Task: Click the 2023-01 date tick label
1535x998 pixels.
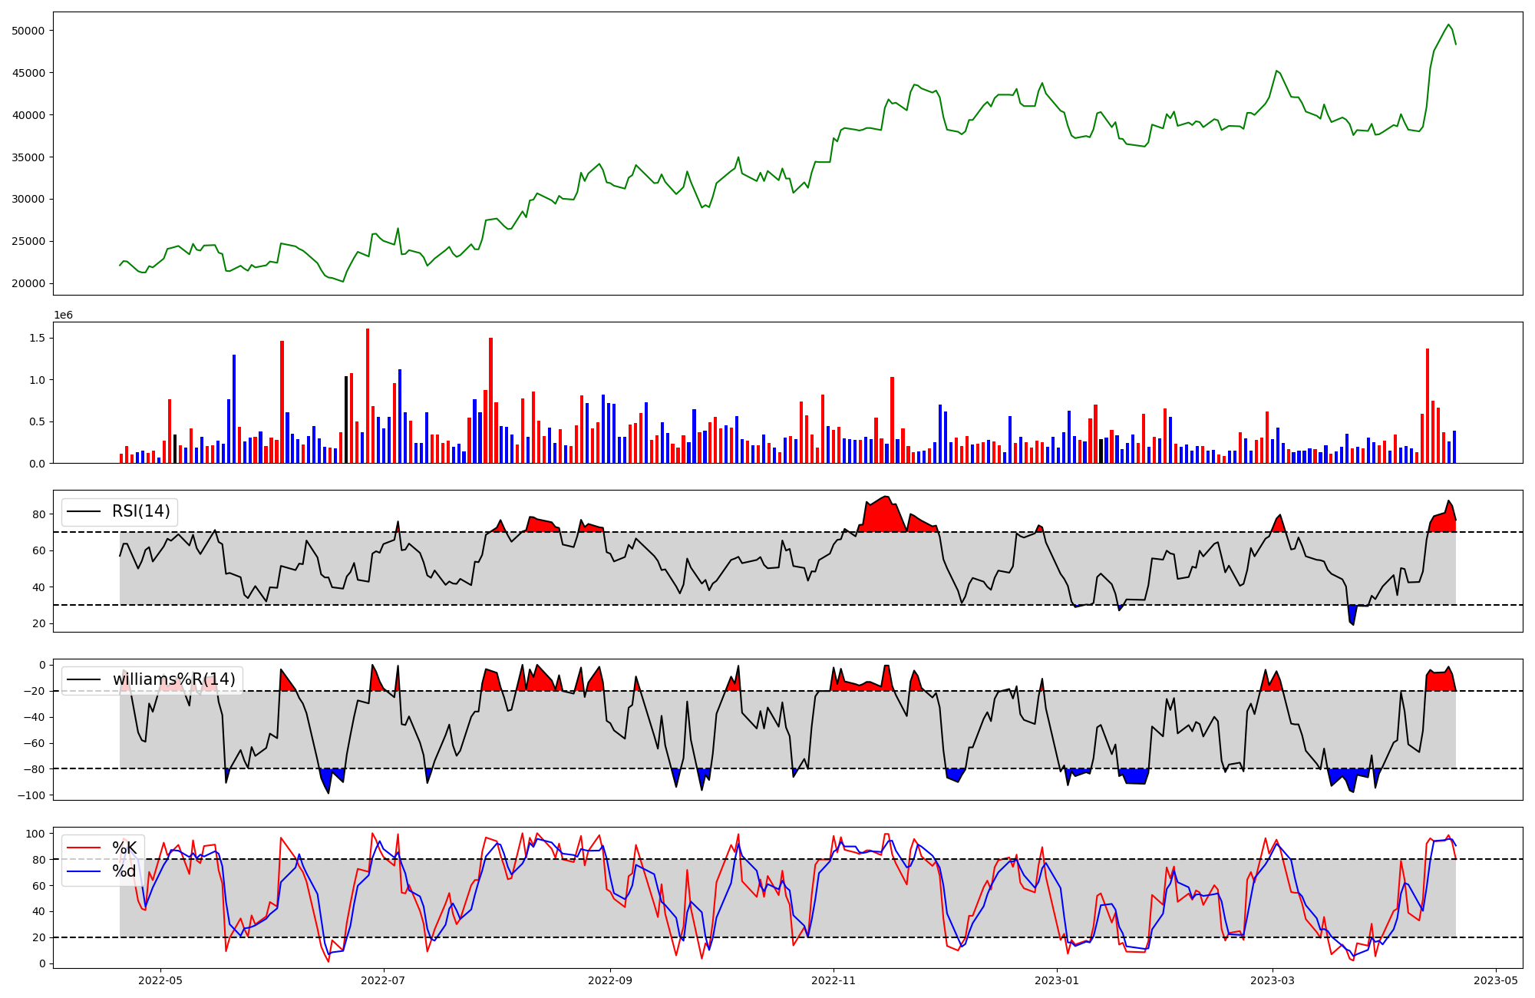Action: [x=1057, y=980]
